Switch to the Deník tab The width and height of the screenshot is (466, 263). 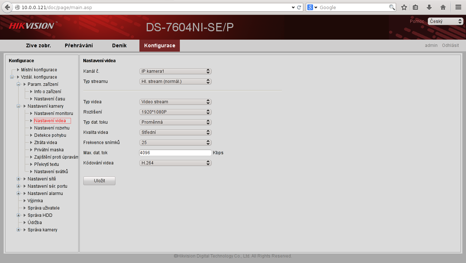point(119,45)
